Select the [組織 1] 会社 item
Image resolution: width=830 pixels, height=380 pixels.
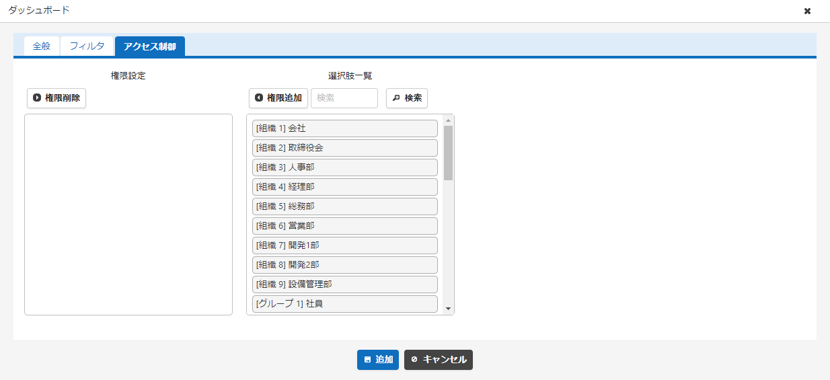tap(345, 128)
